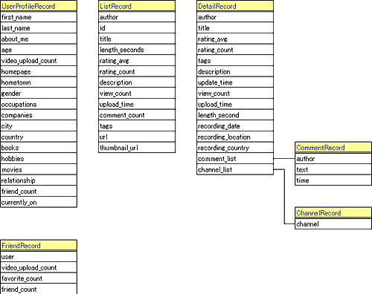This screenshot has height=294, width=372.
Task: Click rating_avg in DetailRecord
Action: pos(235,39)
